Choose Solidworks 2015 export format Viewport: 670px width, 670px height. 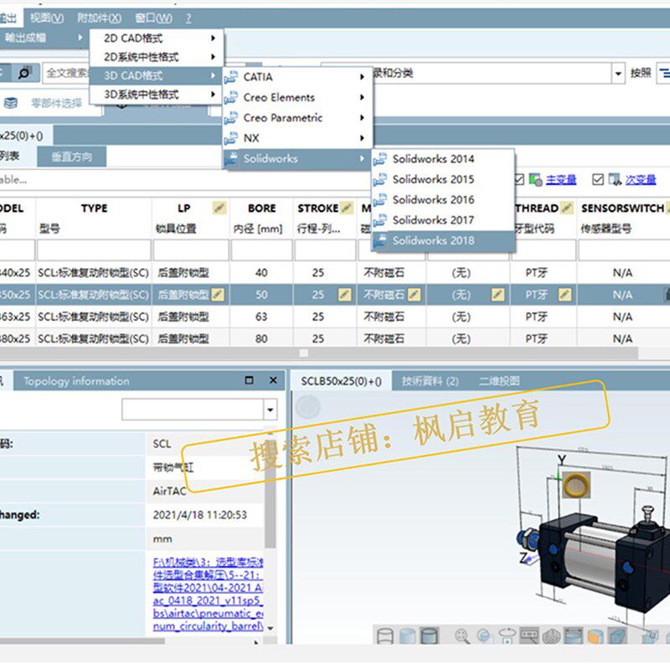[x=443, y=179]
